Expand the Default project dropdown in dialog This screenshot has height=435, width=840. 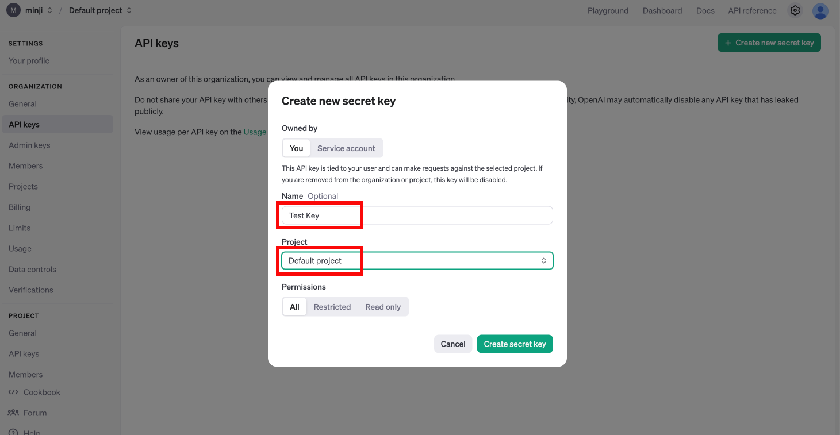417,261
